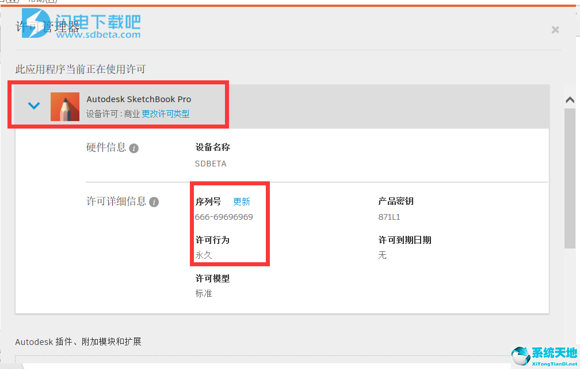Click the 无 value under 许可到期日期
580x369 pixels.
click(382, 255)
